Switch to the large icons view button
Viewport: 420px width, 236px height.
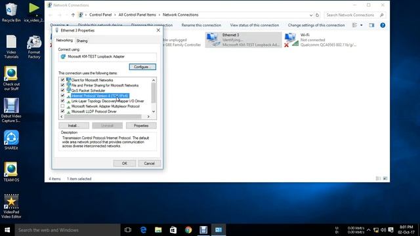point(385,178)
